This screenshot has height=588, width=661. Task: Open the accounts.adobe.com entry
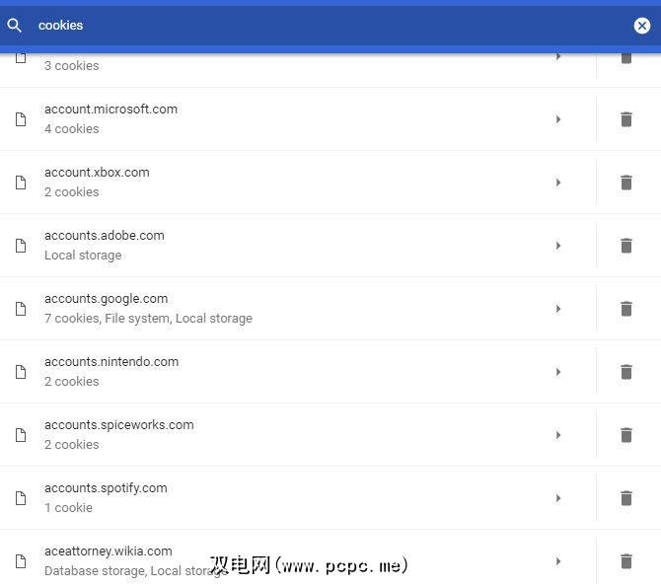tap(298, 246)
